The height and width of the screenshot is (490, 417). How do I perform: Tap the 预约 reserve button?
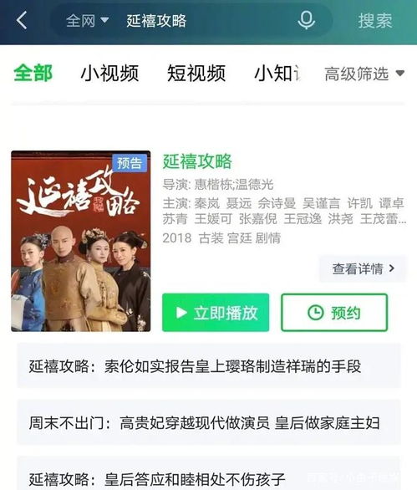334,313
